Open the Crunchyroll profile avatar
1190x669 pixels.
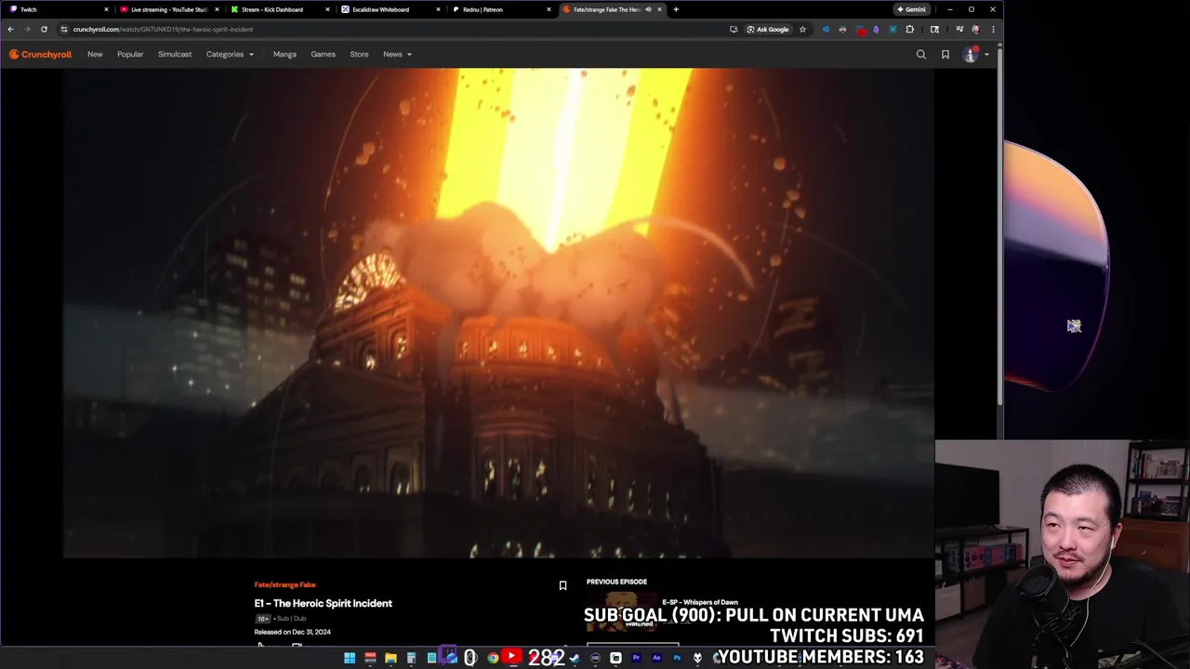[971, 54]
